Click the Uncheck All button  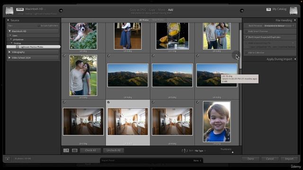[x=114, y=150]
